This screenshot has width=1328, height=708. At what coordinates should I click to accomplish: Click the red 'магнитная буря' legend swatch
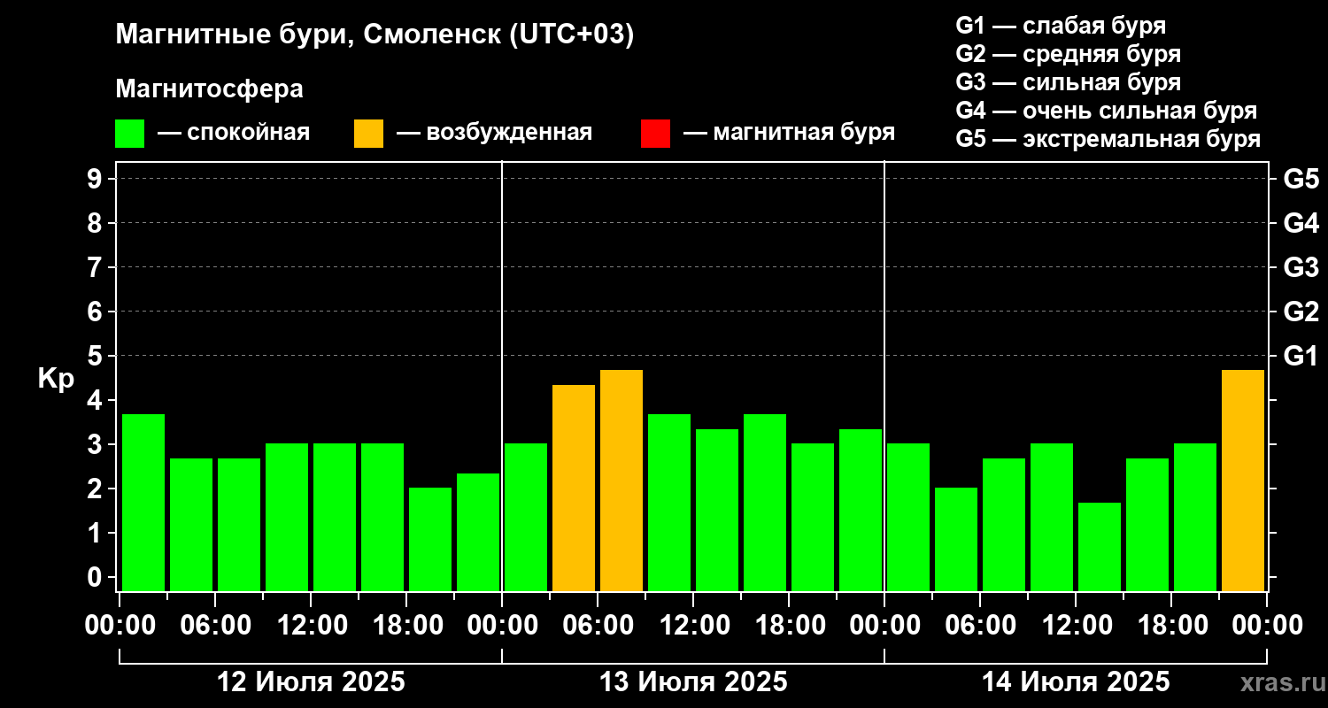tap(656, 134)
